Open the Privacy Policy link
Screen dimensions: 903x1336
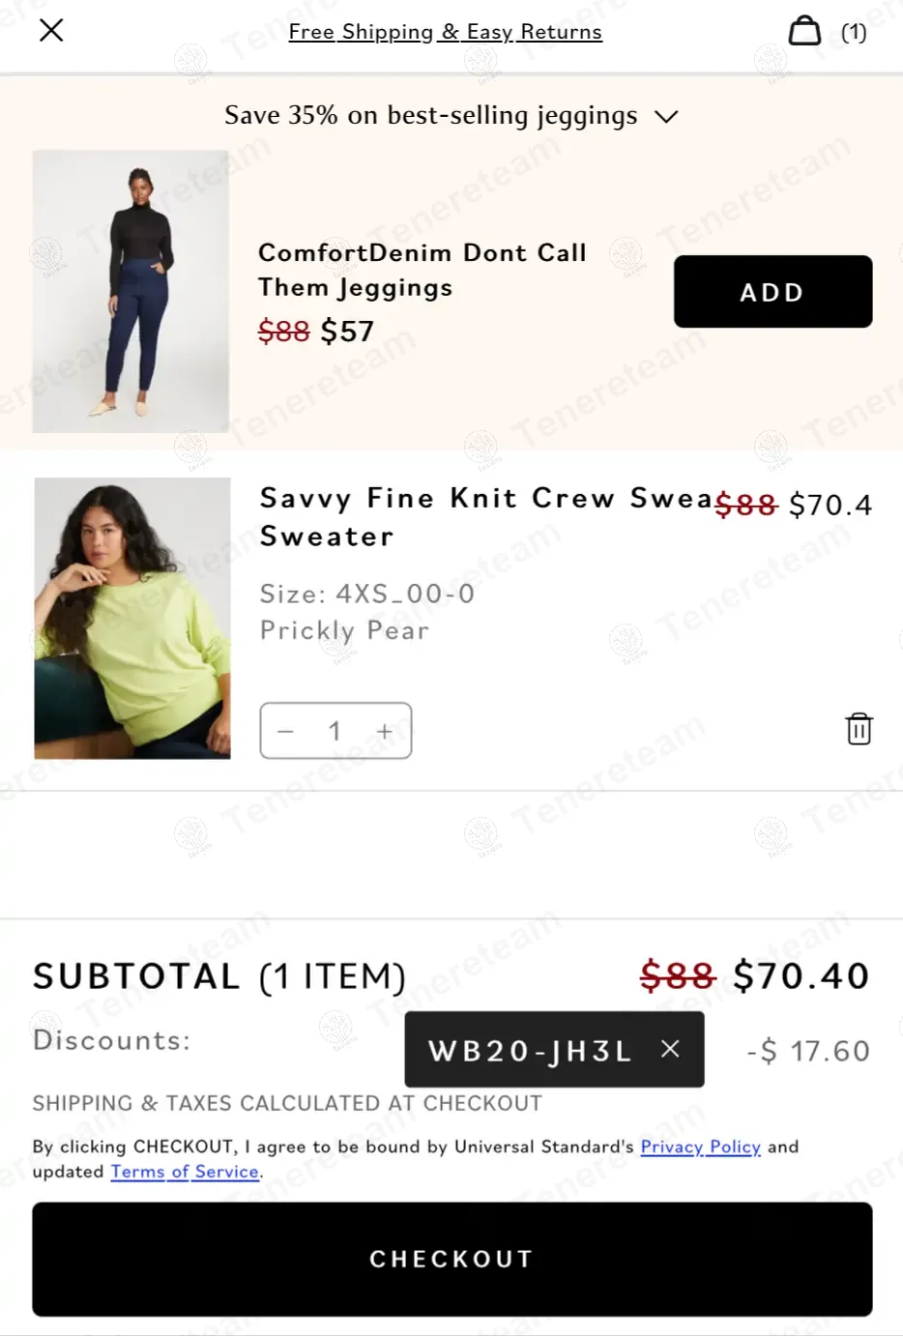700,1147
